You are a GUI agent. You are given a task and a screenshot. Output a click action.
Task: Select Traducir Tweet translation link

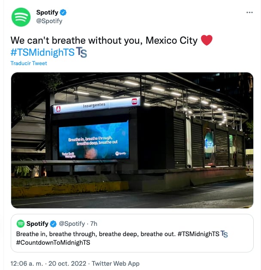(x=29, y=63)
